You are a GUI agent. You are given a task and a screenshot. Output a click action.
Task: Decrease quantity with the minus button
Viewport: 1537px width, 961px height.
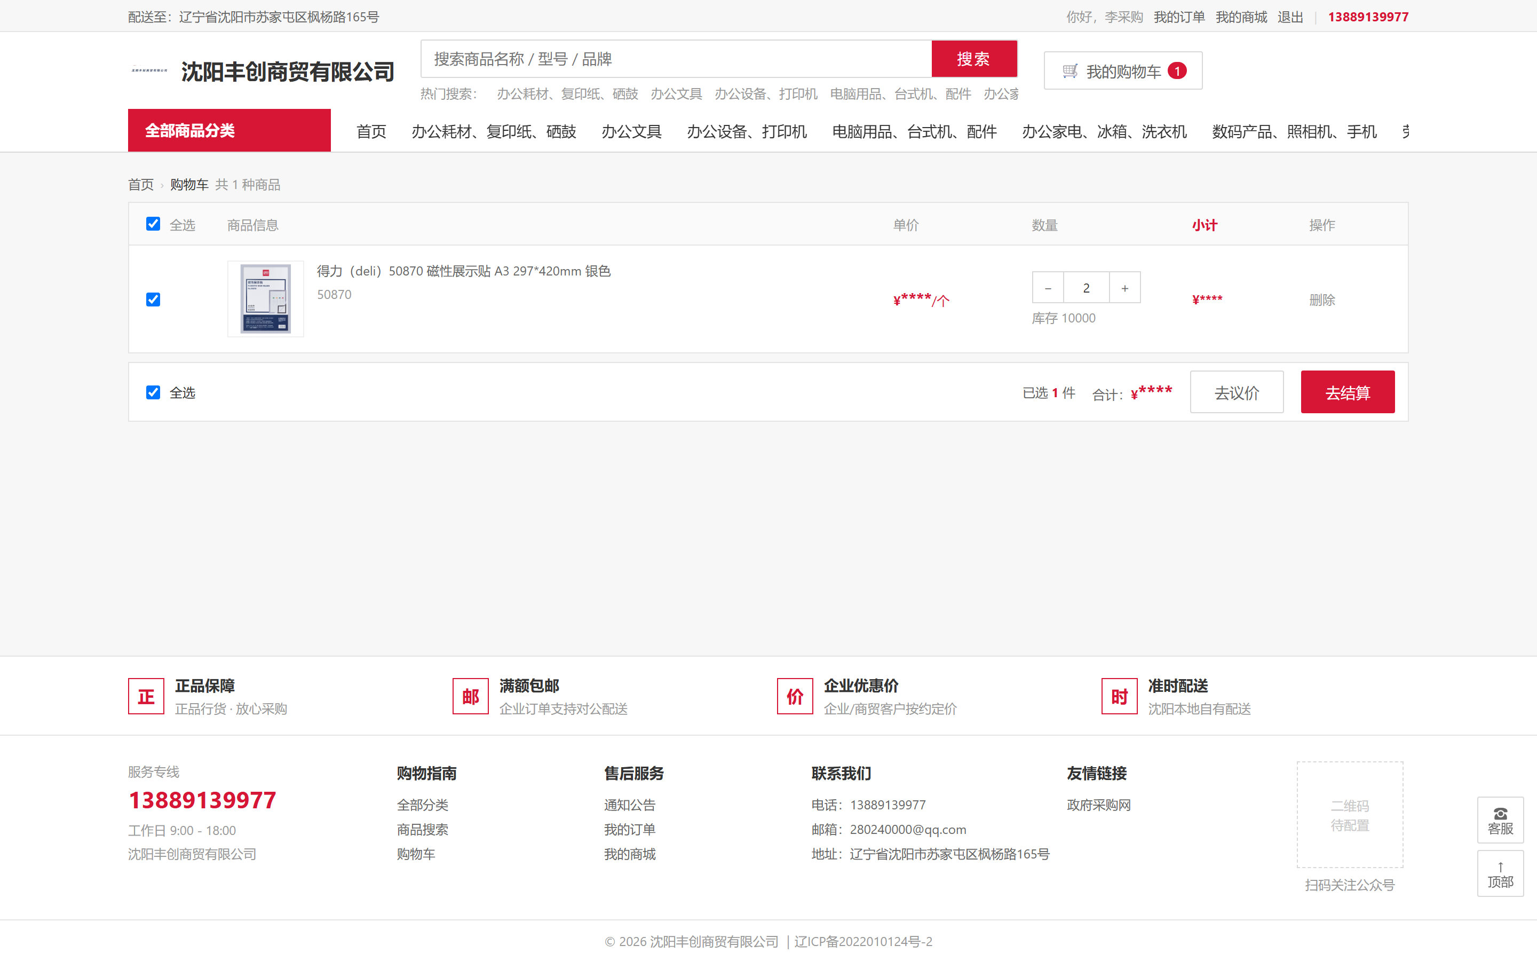1048,288
